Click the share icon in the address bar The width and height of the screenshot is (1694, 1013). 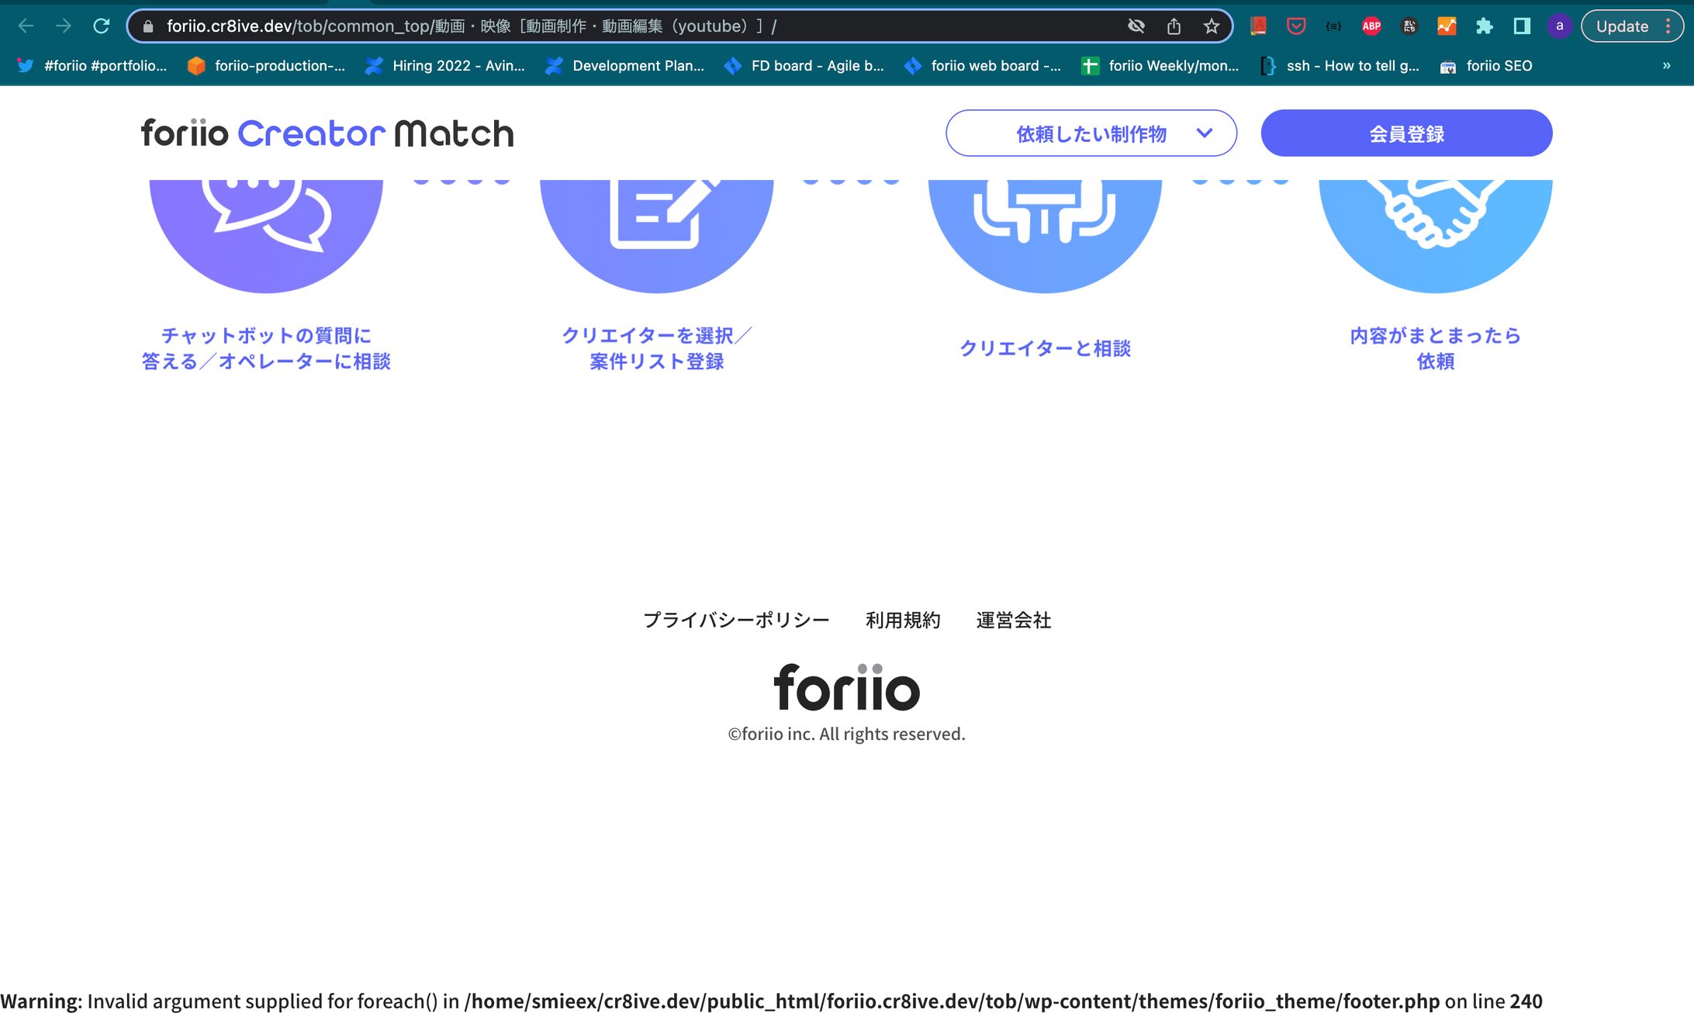(1174, 26)
